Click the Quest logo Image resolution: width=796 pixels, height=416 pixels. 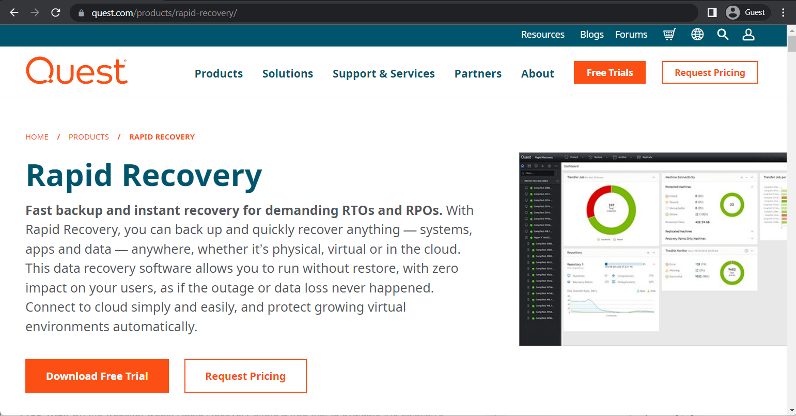(76, 71)
